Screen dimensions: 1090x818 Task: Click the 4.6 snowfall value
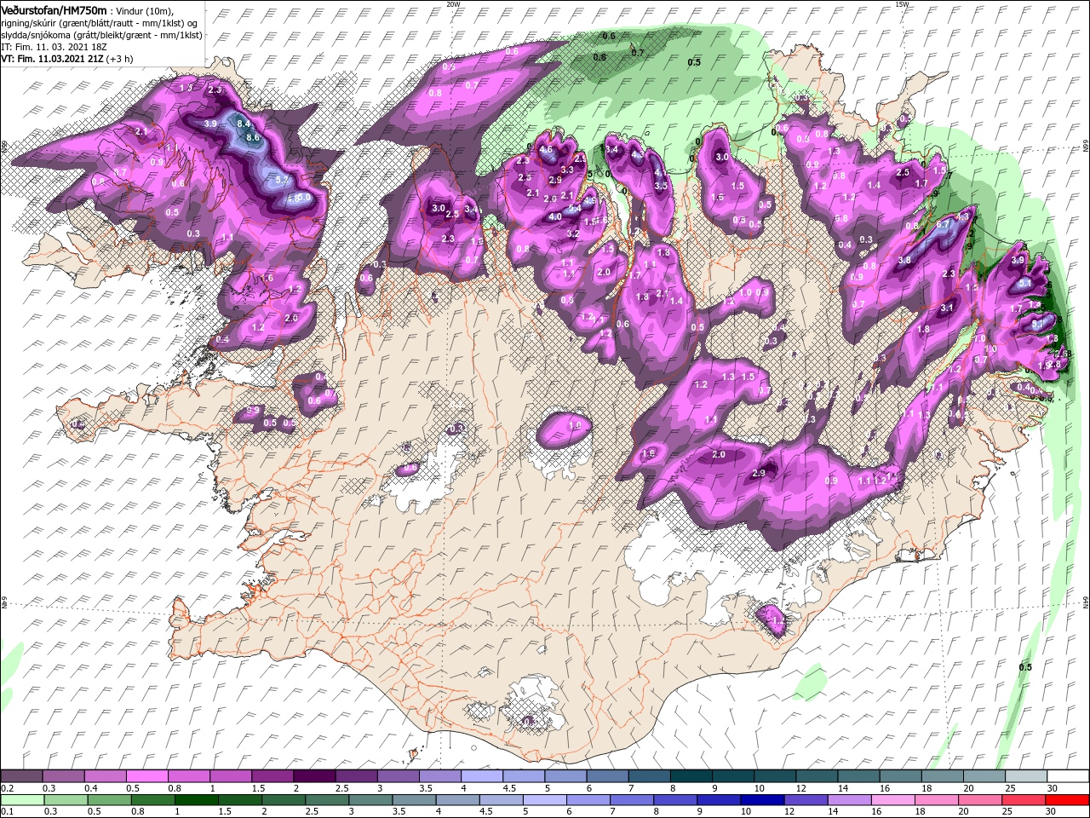pos(546,150)
